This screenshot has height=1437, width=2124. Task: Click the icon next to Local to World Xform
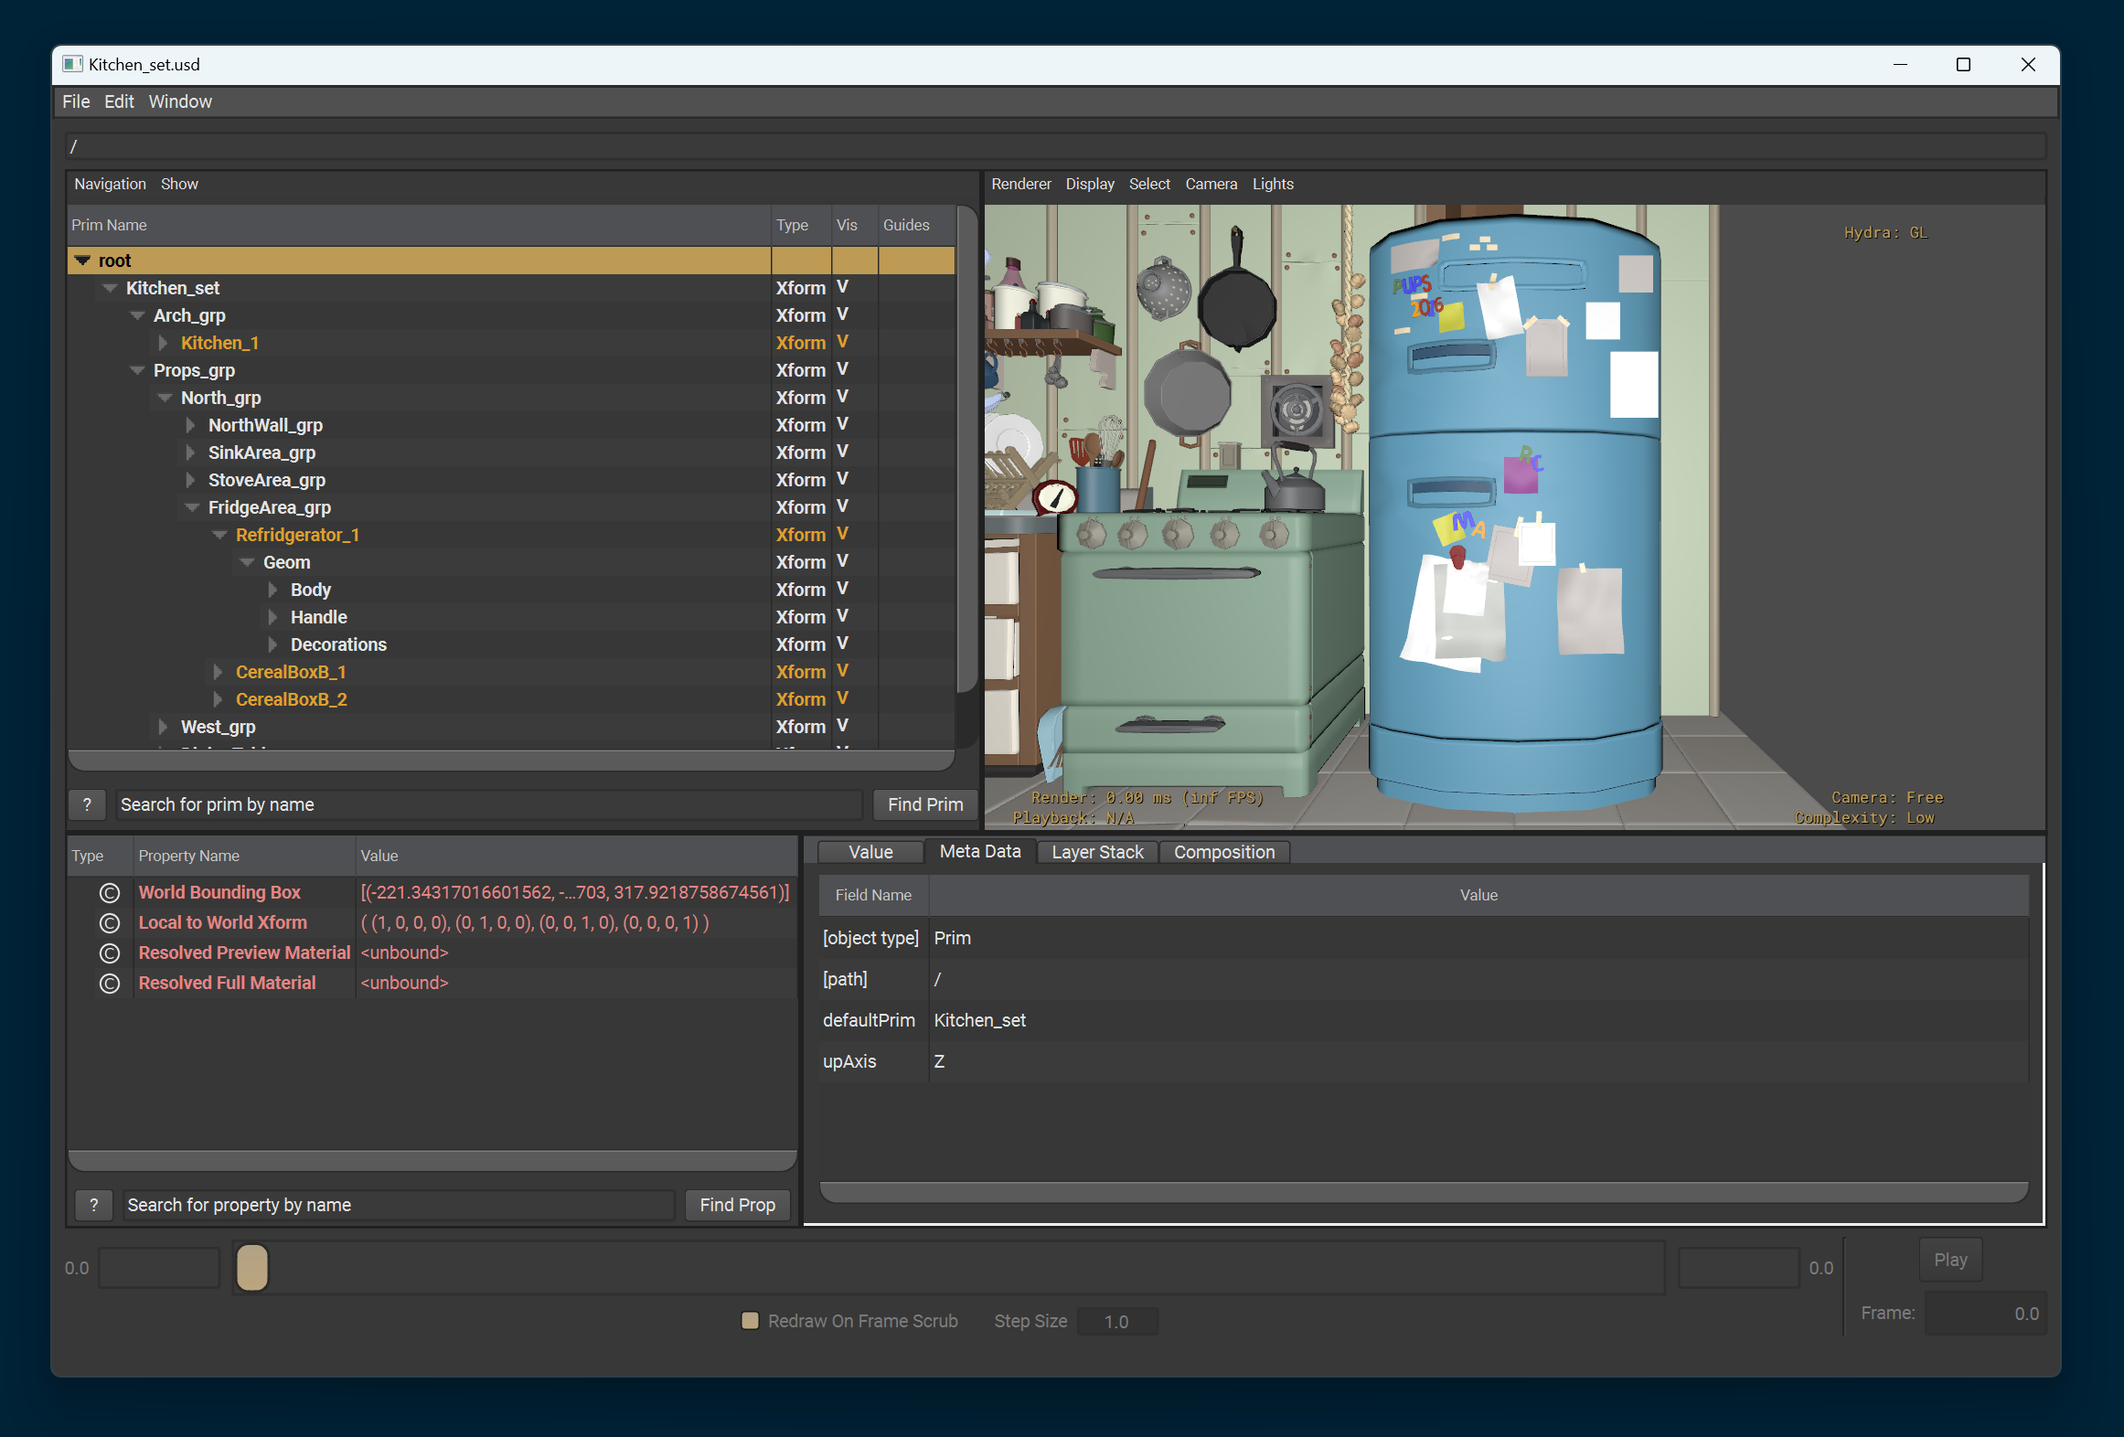pos(110,923)
